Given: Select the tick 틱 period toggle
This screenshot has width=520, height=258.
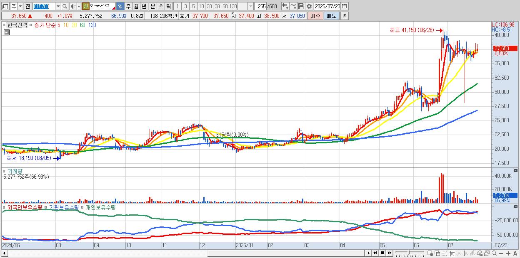Looking at the screenshot, I should click(168, 6).
